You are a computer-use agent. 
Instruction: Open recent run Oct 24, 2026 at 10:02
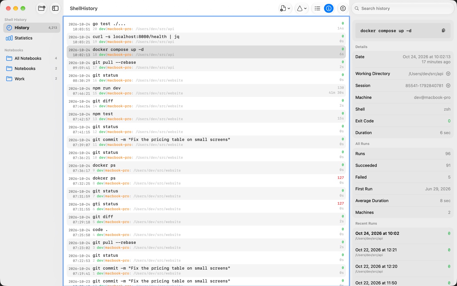pos(403,236)
